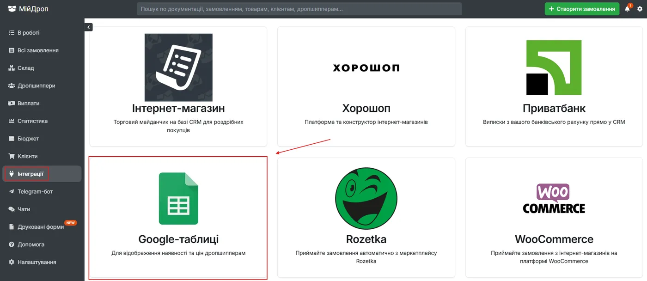This screenshot has width=647, height=281.
Task: Open Бюджет menu item
Action: coord(42,138)
